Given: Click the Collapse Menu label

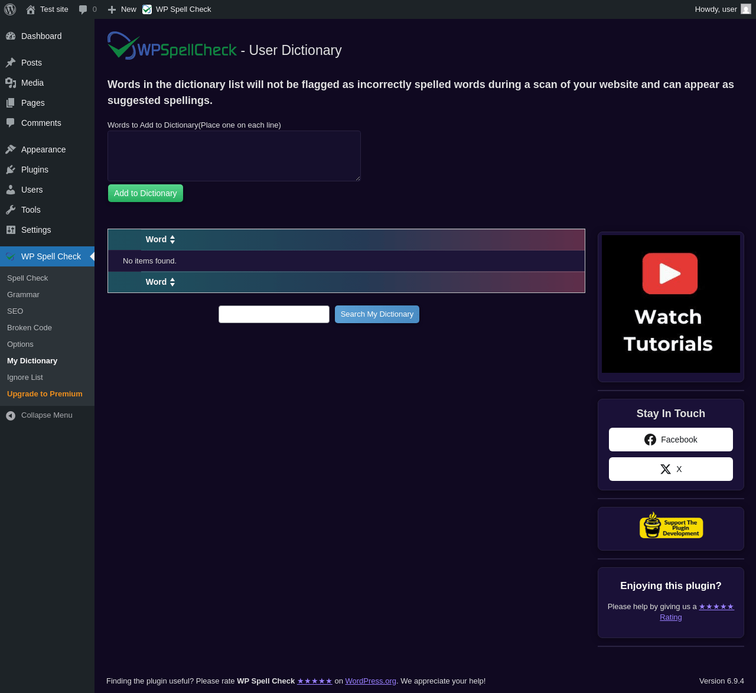Looking at the screenshot, I should tap(47, 415).
